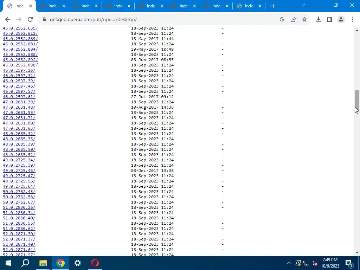Open the 51.0.2830.62/ directory link

19,229
